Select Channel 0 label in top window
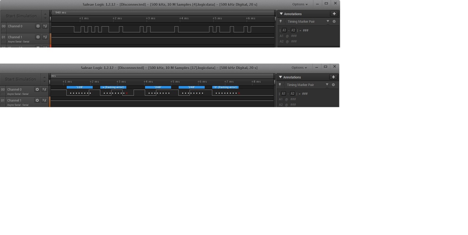The width and height of the screenshot is (468, 235). click(15, 26)
